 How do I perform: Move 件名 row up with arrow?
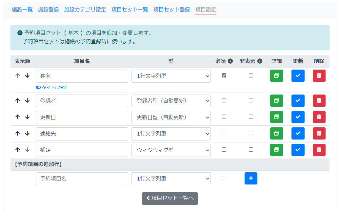18,75
